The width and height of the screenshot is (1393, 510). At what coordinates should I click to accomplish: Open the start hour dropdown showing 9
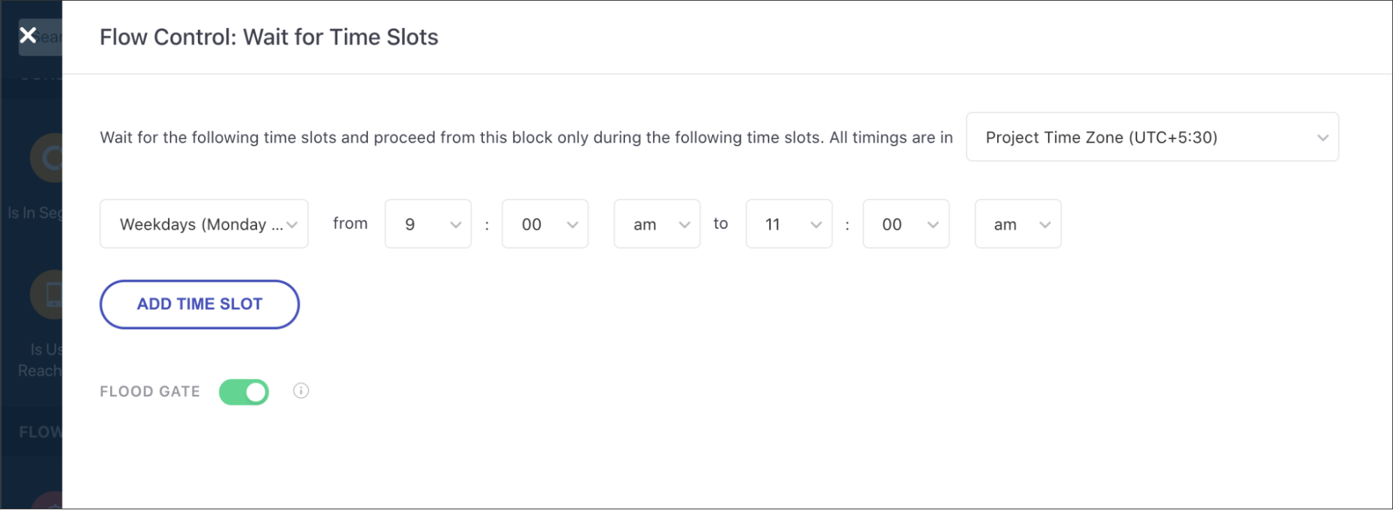tap(427, 223)
